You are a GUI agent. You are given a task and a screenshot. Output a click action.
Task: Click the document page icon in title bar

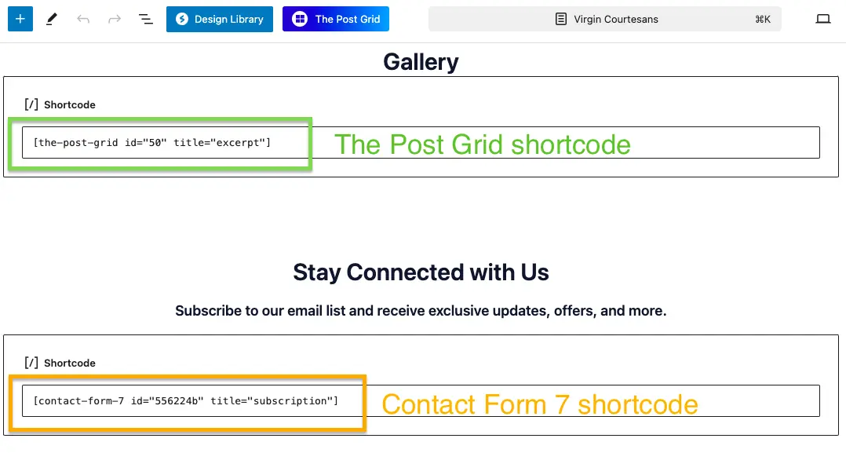(561, 19)
